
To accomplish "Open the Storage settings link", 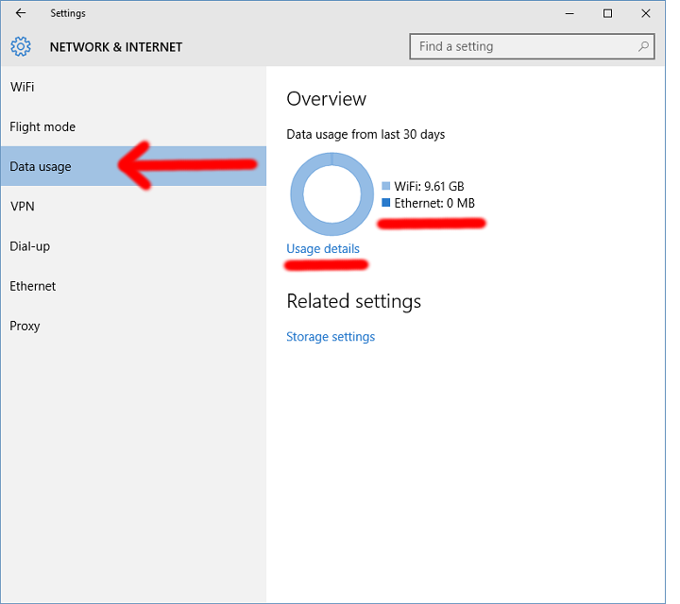I will [x=331, y=337].
